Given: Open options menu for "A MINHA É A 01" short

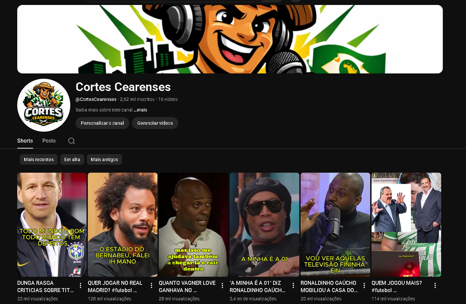Looking at the screenshot, I should pyautogui.click(x=293, y=285).
